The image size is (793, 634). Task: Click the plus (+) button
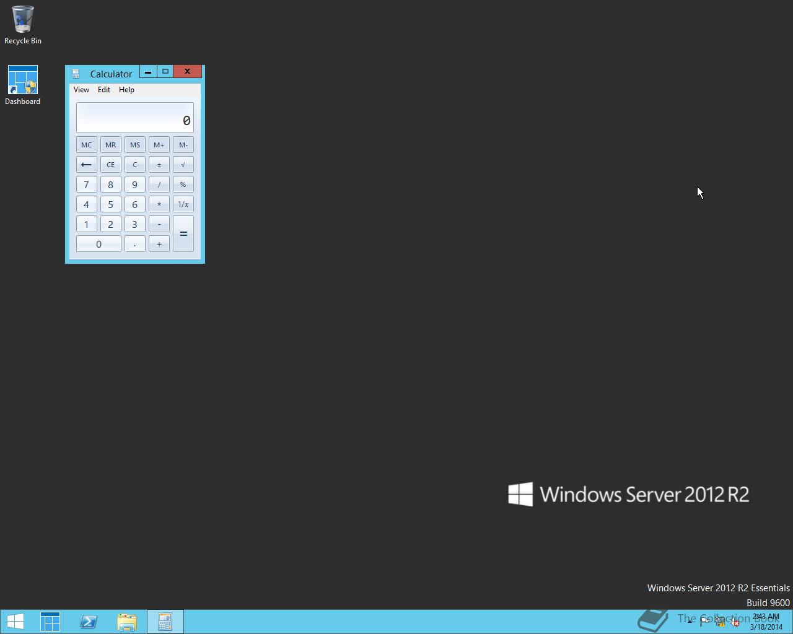(159, 244)
